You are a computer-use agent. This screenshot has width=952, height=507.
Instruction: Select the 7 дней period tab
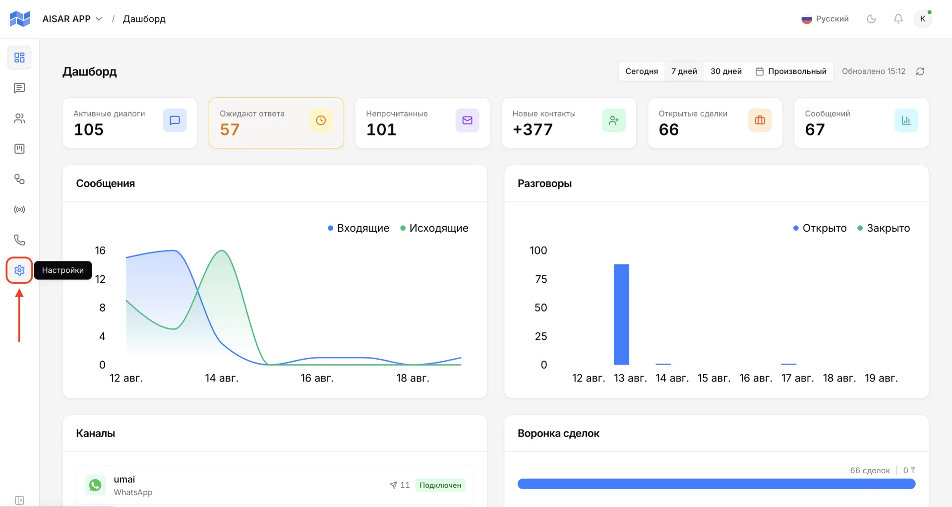pos(684,71)
